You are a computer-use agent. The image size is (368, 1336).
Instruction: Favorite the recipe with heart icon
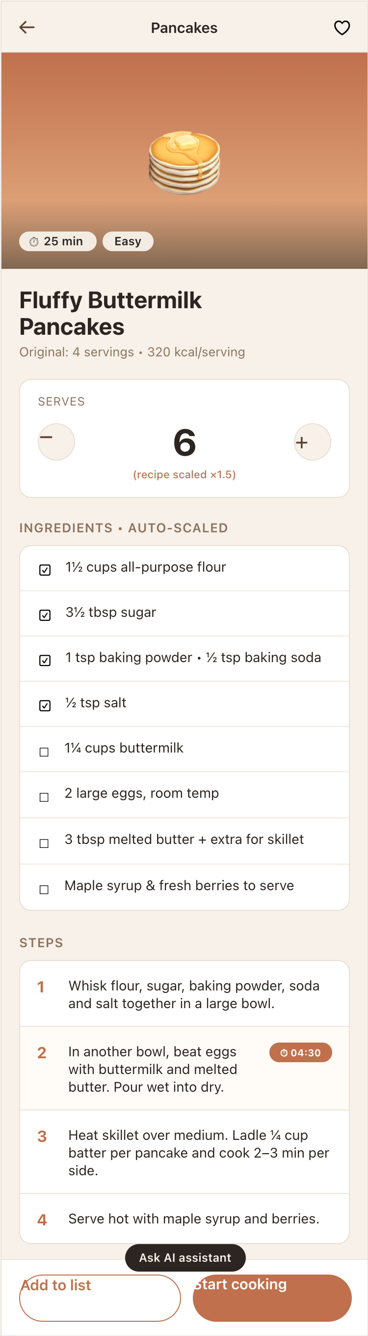[342, 28]
